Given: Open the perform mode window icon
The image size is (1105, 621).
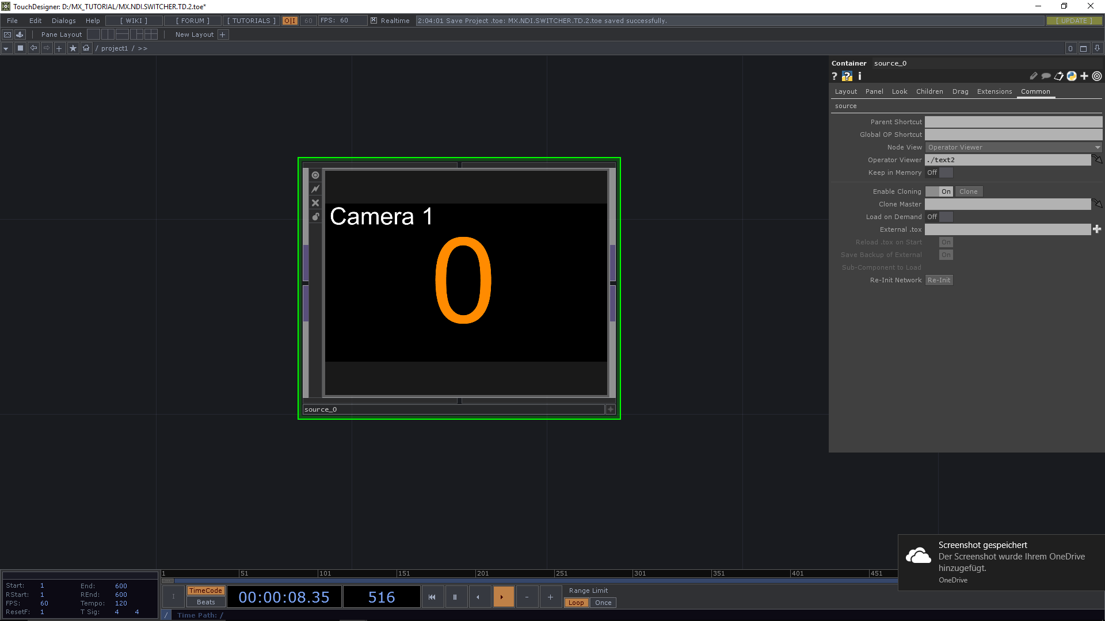Looking at the screenshot, I should point(7,34).
